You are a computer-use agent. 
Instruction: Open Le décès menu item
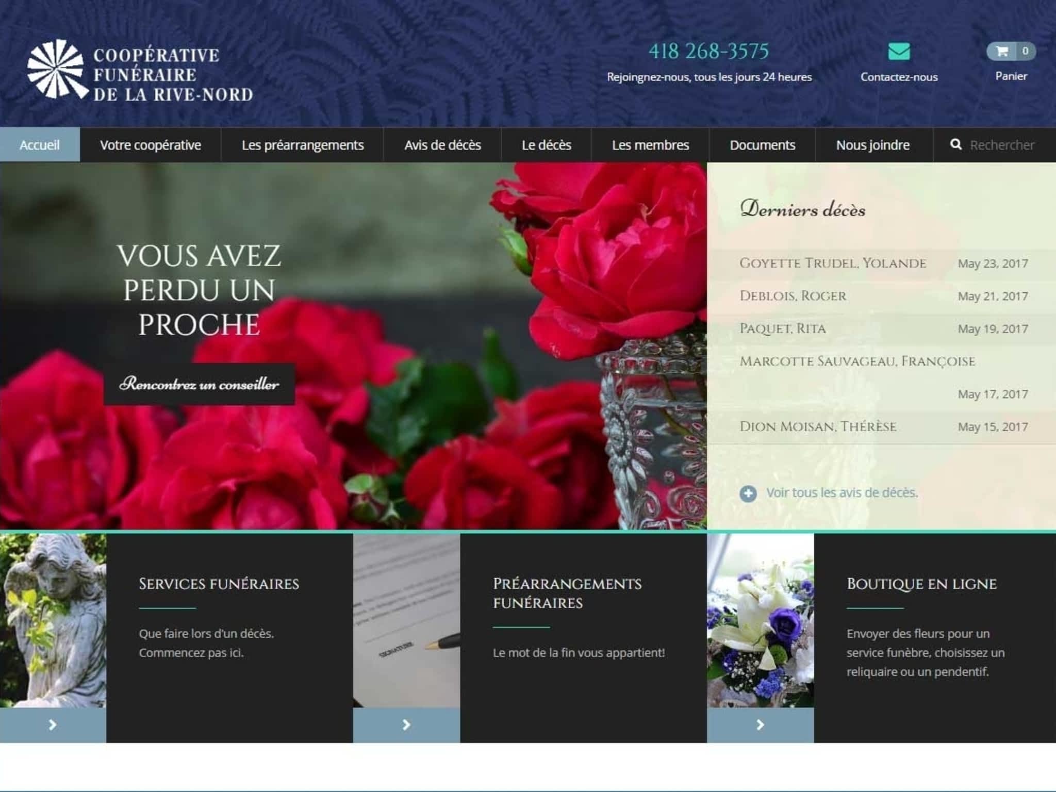(546, 145)
